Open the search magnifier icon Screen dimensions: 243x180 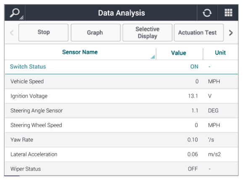[15, 13]
